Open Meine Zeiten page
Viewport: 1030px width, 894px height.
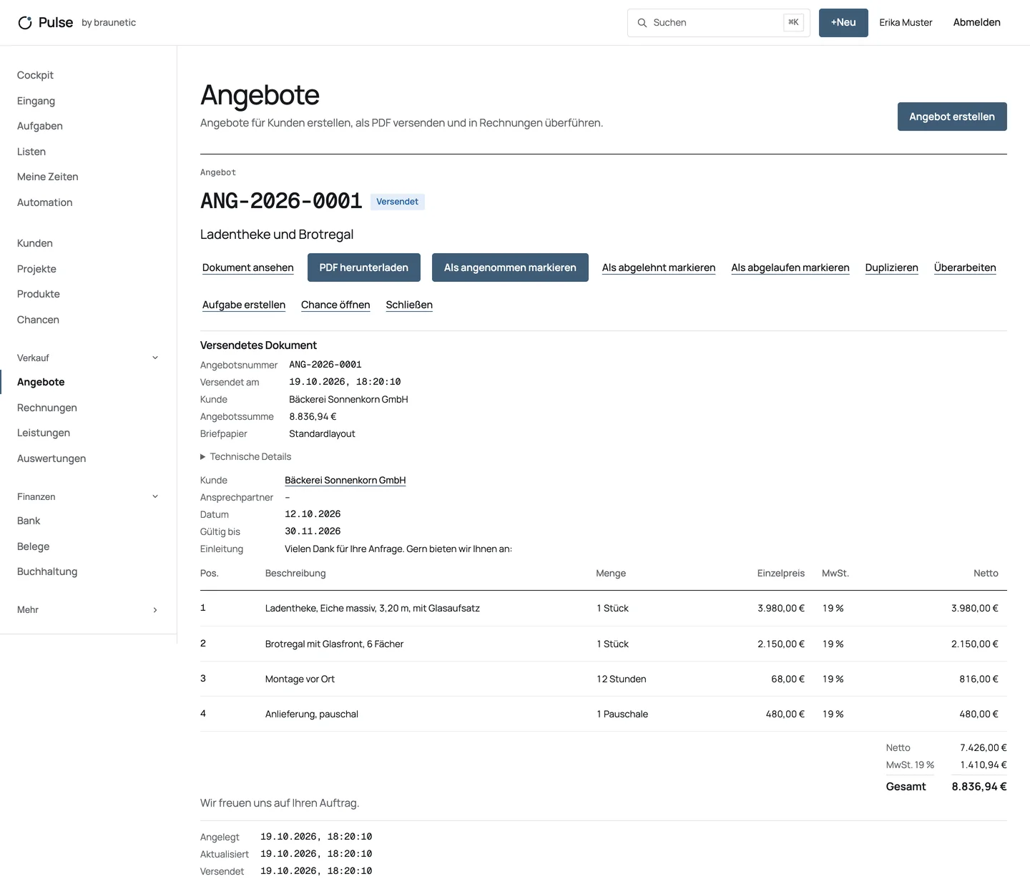pos(48,177)
